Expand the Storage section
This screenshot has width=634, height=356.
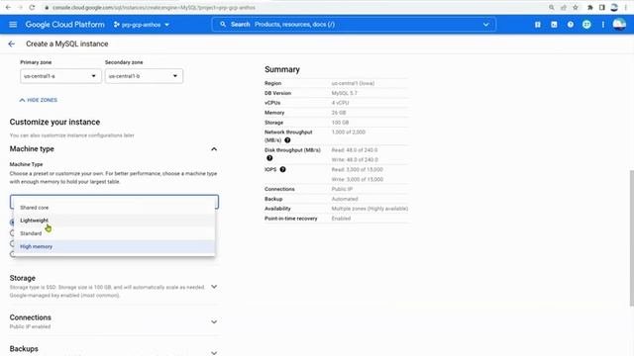coord(214,287)
